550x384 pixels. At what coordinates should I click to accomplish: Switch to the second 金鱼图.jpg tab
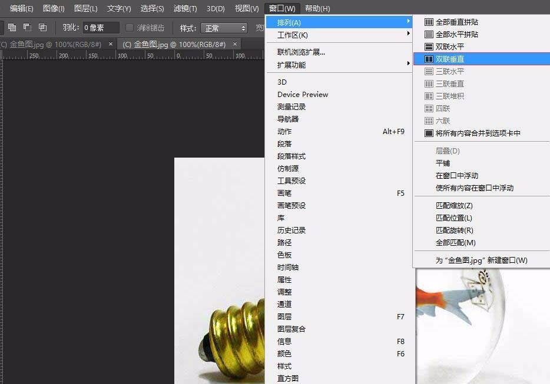(174, 44)
